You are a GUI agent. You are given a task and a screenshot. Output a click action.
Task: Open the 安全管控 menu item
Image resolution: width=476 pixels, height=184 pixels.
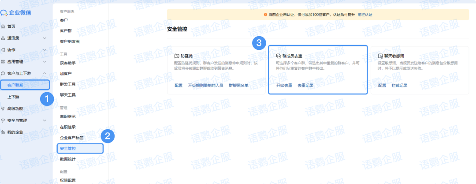coord(68,148)
